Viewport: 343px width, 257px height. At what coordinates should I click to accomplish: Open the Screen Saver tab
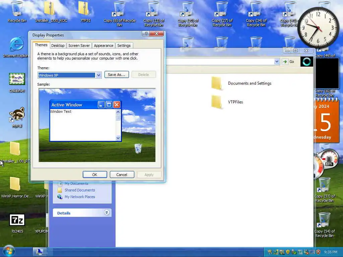(79, 46)
